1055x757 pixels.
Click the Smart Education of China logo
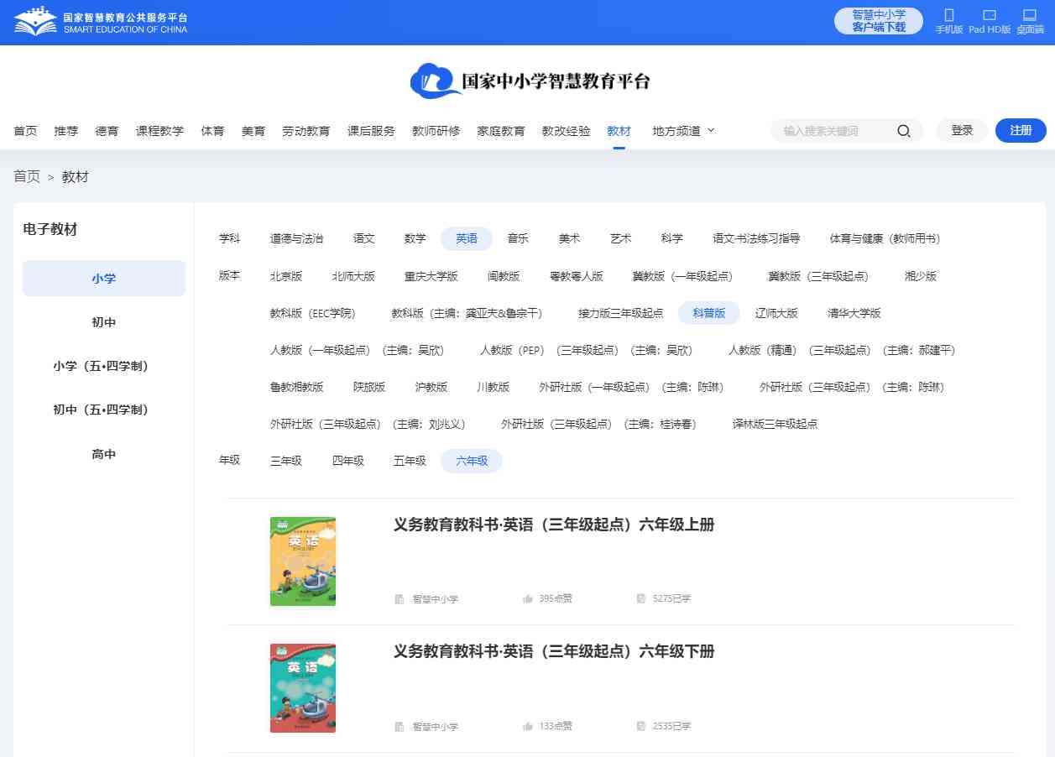(x=101, y=22)
